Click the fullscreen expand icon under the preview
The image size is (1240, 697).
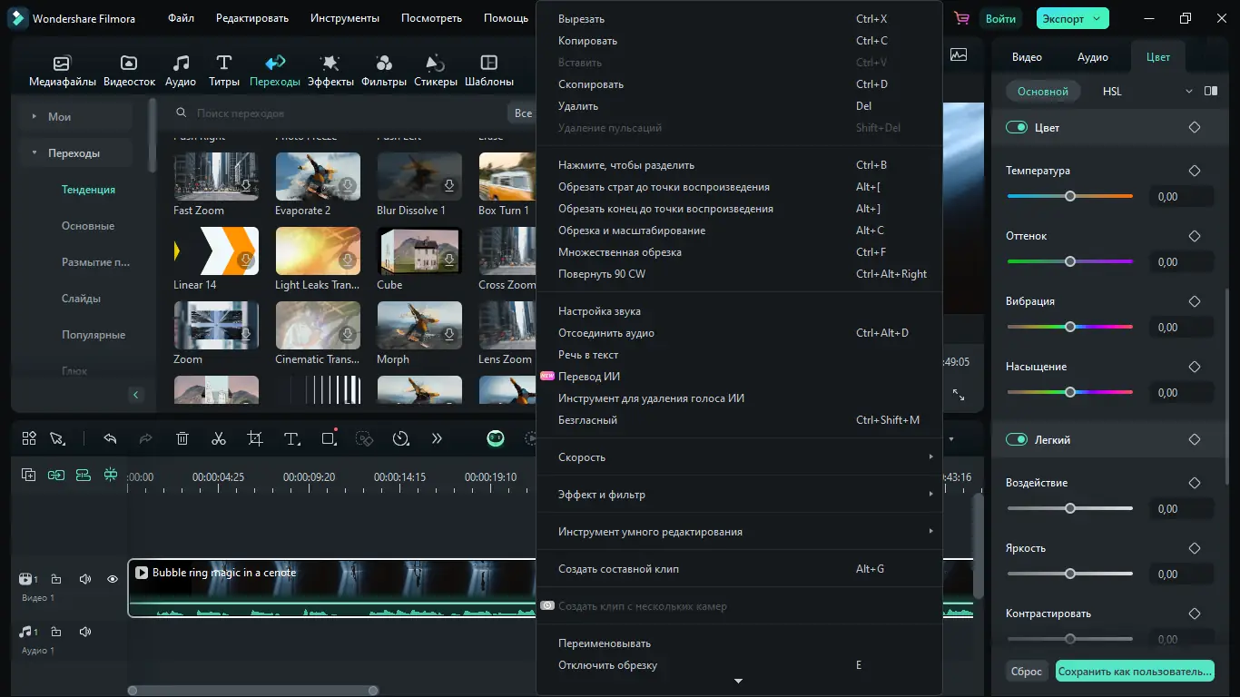tap(959, 395)
